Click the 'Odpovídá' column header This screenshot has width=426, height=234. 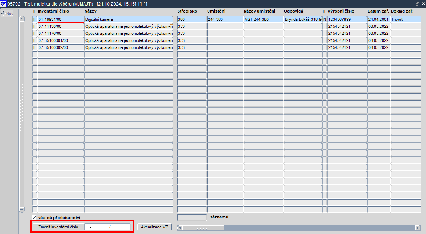pos(293,11)
